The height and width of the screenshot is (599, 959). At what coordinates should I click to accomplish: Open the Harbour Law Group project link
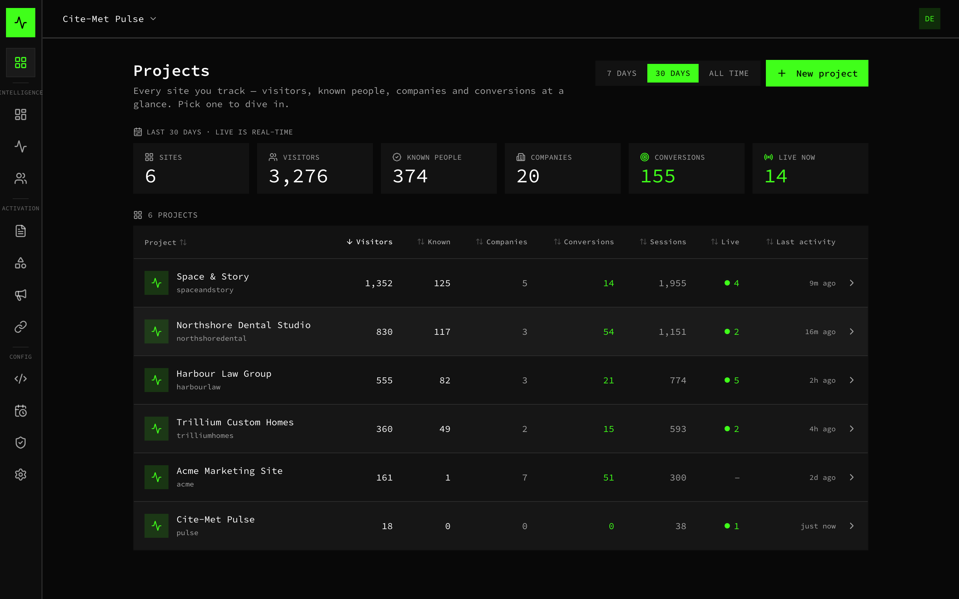point(224,374)
